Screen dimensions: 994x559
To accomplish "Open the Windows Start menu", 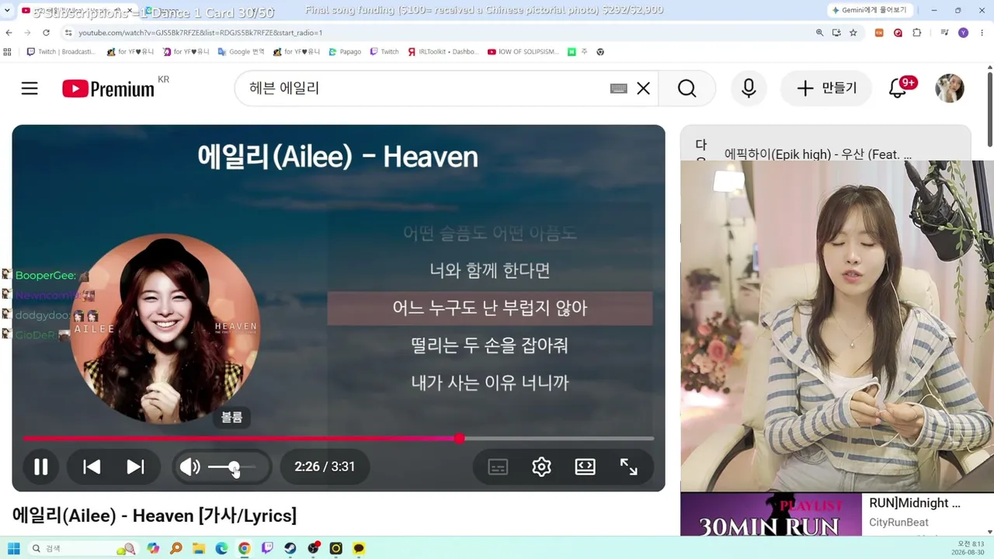I will click(x=13, y=548).
